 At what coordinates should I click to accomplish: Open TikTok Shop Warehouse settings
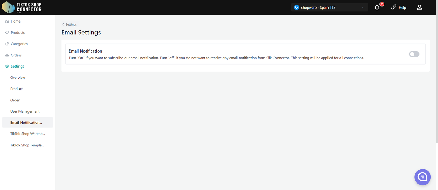(x=27, y=134)
